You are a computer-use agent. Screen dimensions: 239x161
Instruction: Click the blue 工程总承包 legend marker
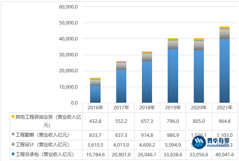[13, 155]
